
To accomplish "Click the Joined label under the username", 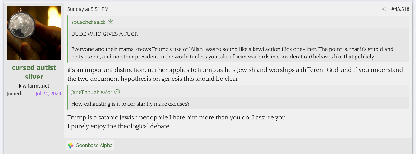I will [x=14, y=94].
